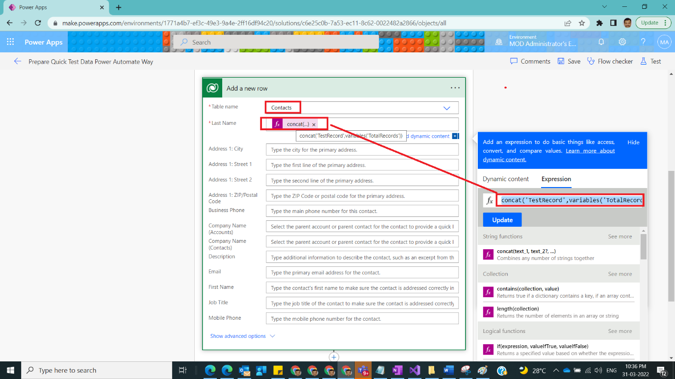This screenshot has width=675, height=379.
Task: Click the Update button
Action: 502,219
